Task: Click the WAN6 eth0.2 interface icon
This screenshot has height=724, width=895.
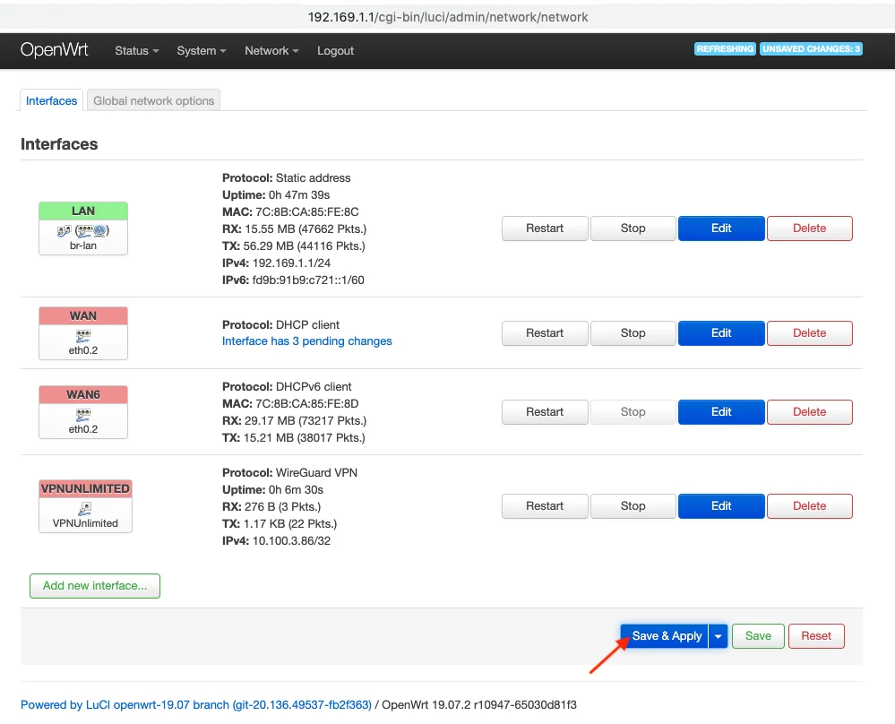Action: coord(83,414)
